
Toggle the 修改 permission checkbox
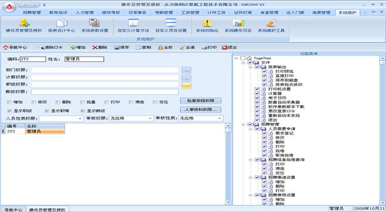[x=33, y=102]
